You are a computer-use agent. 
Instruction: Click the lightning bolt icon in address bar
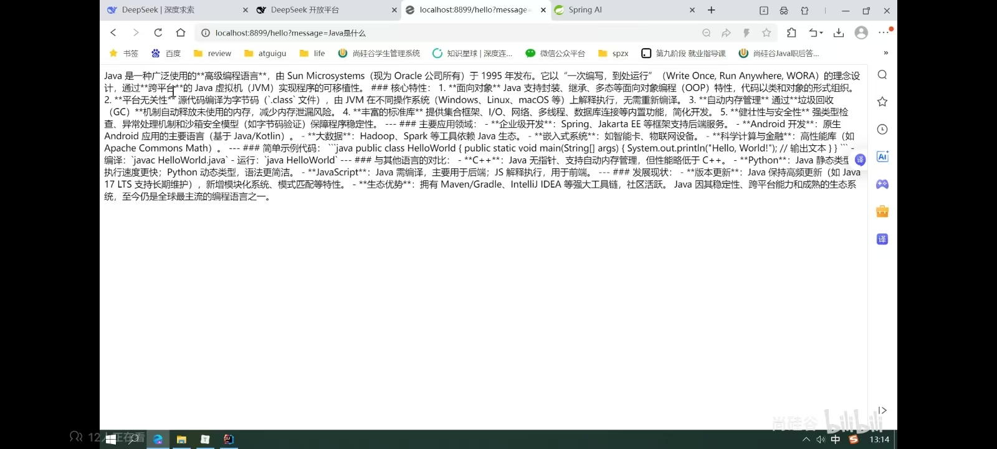(x=746, y=33)
